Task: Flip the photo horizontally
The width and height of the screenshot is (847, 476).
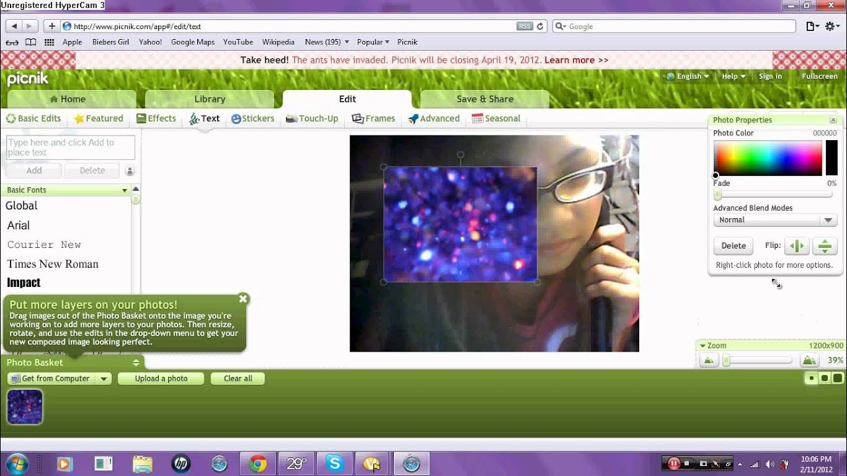Action: (x=797, y=246)
